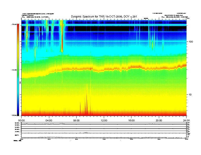Image resolution: width=201 pixels, height=155 pixels.
Task: Click the plot title "Dynamic Spectrum for TNR 18-OCT-2006, DOY = 291"
Action: click(x=104, y=16)
